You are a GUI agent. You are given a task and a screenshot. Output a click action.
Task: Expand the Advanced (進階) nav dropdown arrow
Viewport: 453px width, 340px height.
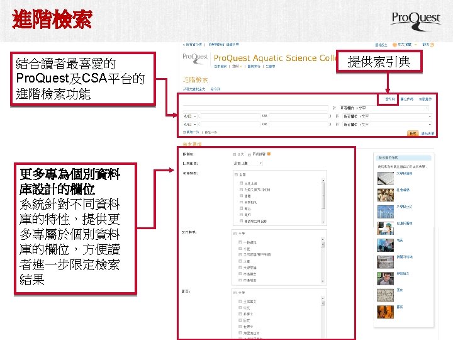(240, 67)
